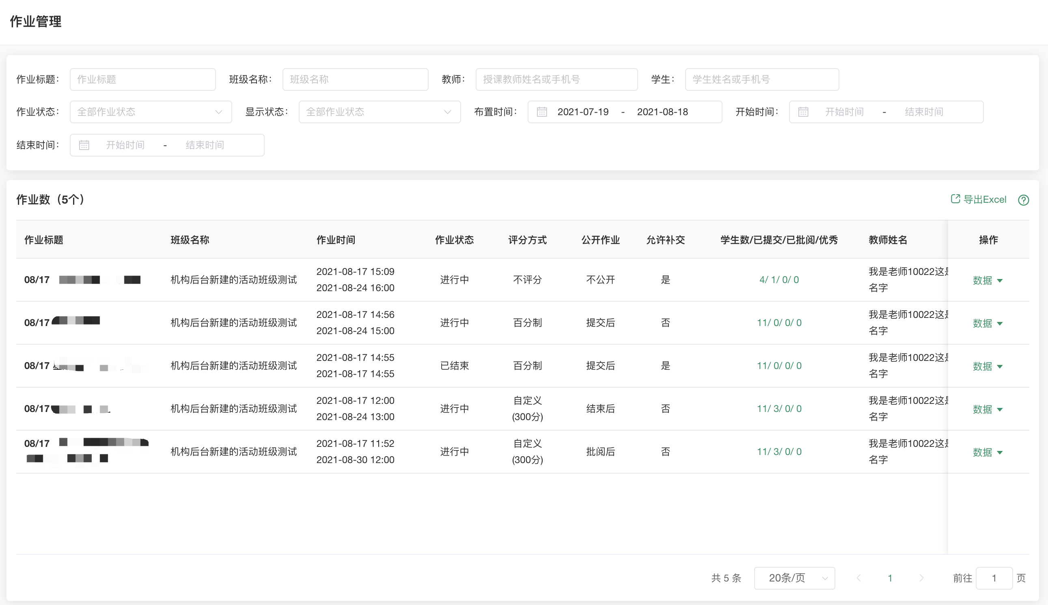This screenshot has width=1048, height=605.
Task: Go to next page arrow
Action: pyautogui.click(x=921, y=578)
